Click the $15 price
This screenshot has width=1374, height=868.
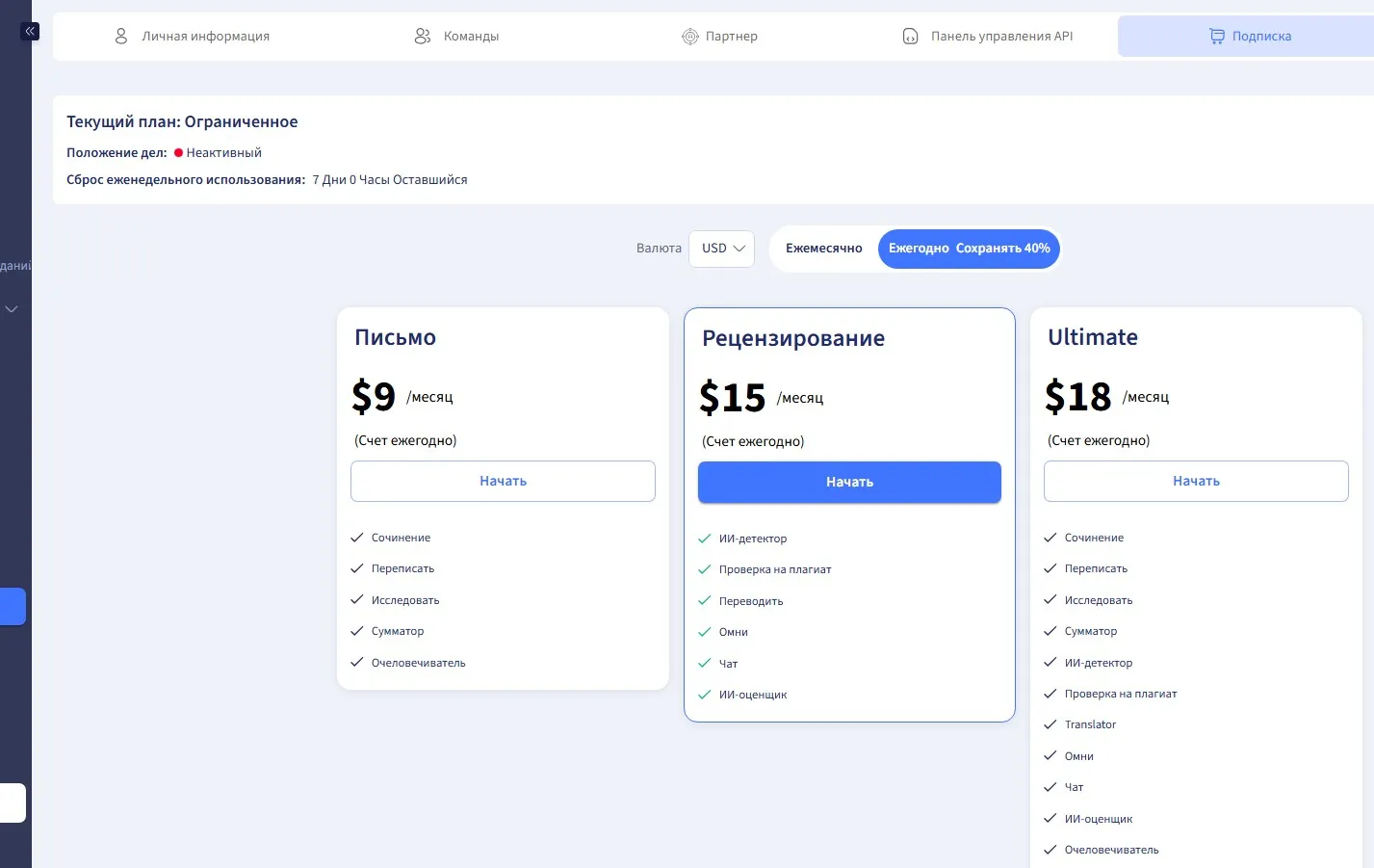click(x=732, y=397)
